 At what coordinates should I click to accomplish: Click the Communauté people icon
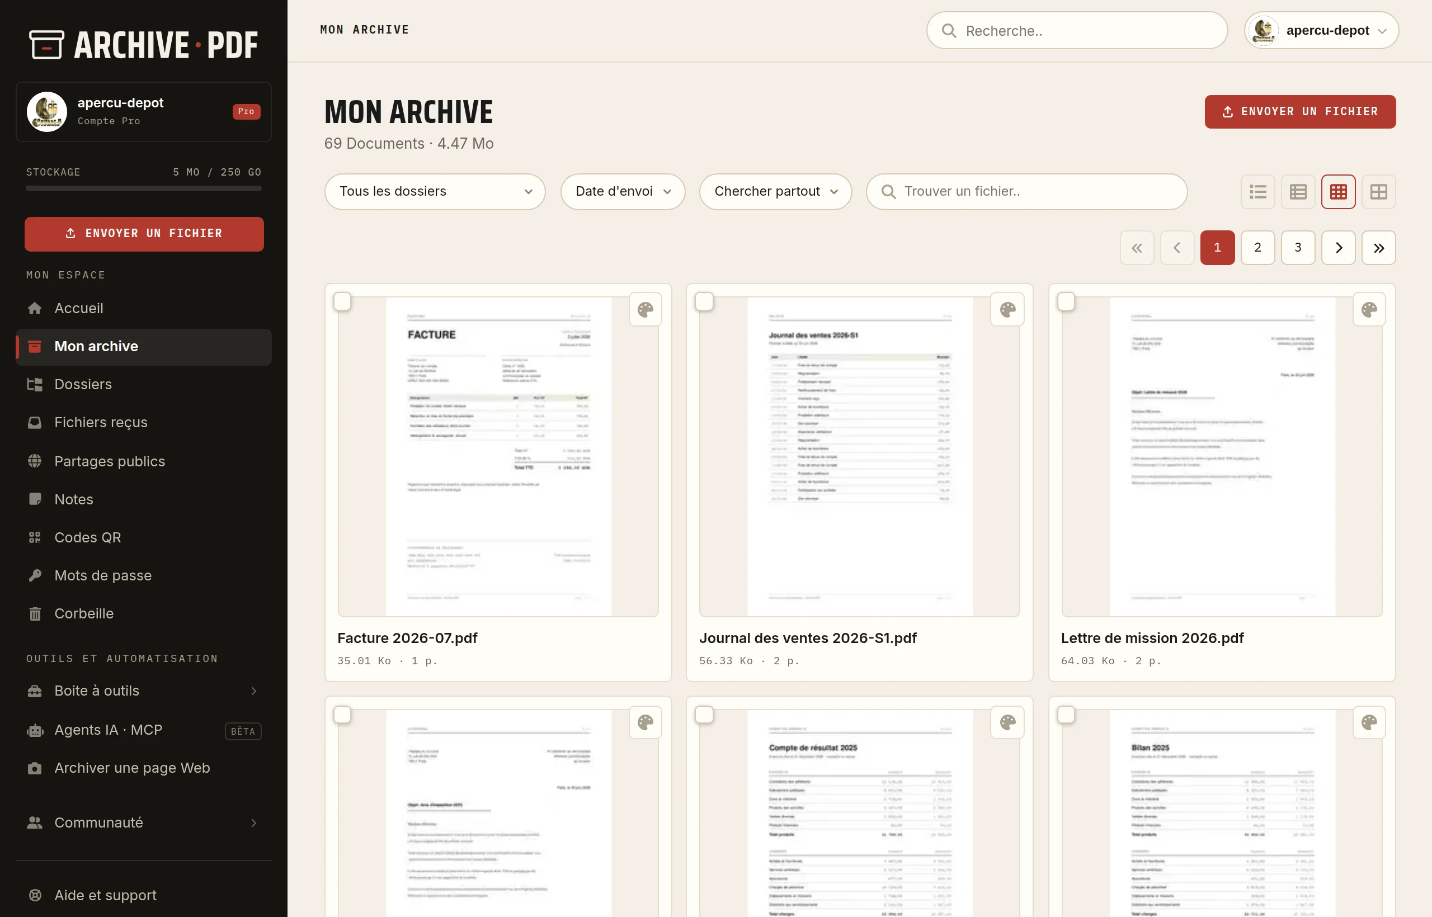(x=35, y=823)
